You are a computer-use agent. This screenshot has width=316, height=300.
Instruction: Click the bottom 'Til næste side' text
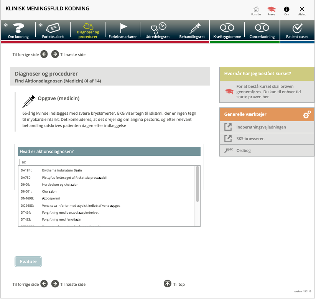coord(73,284)
